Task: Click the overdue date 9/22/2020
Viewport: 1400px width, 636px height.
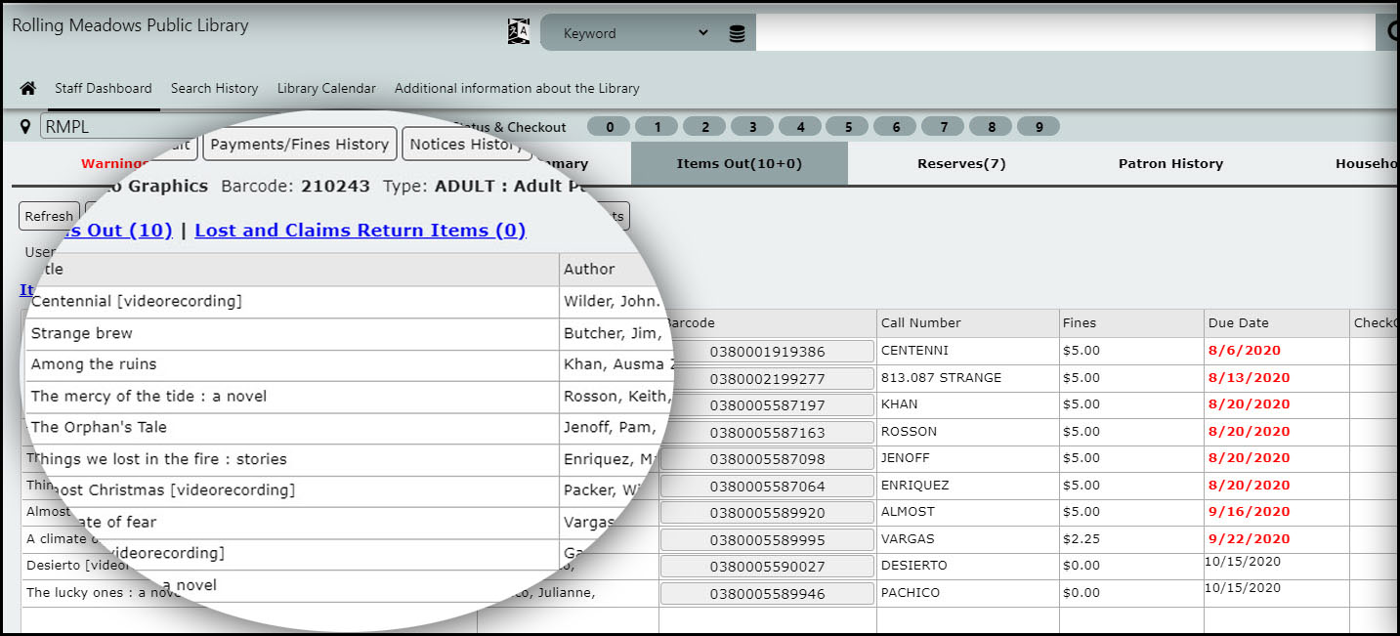Action: tap(1249, 539)
